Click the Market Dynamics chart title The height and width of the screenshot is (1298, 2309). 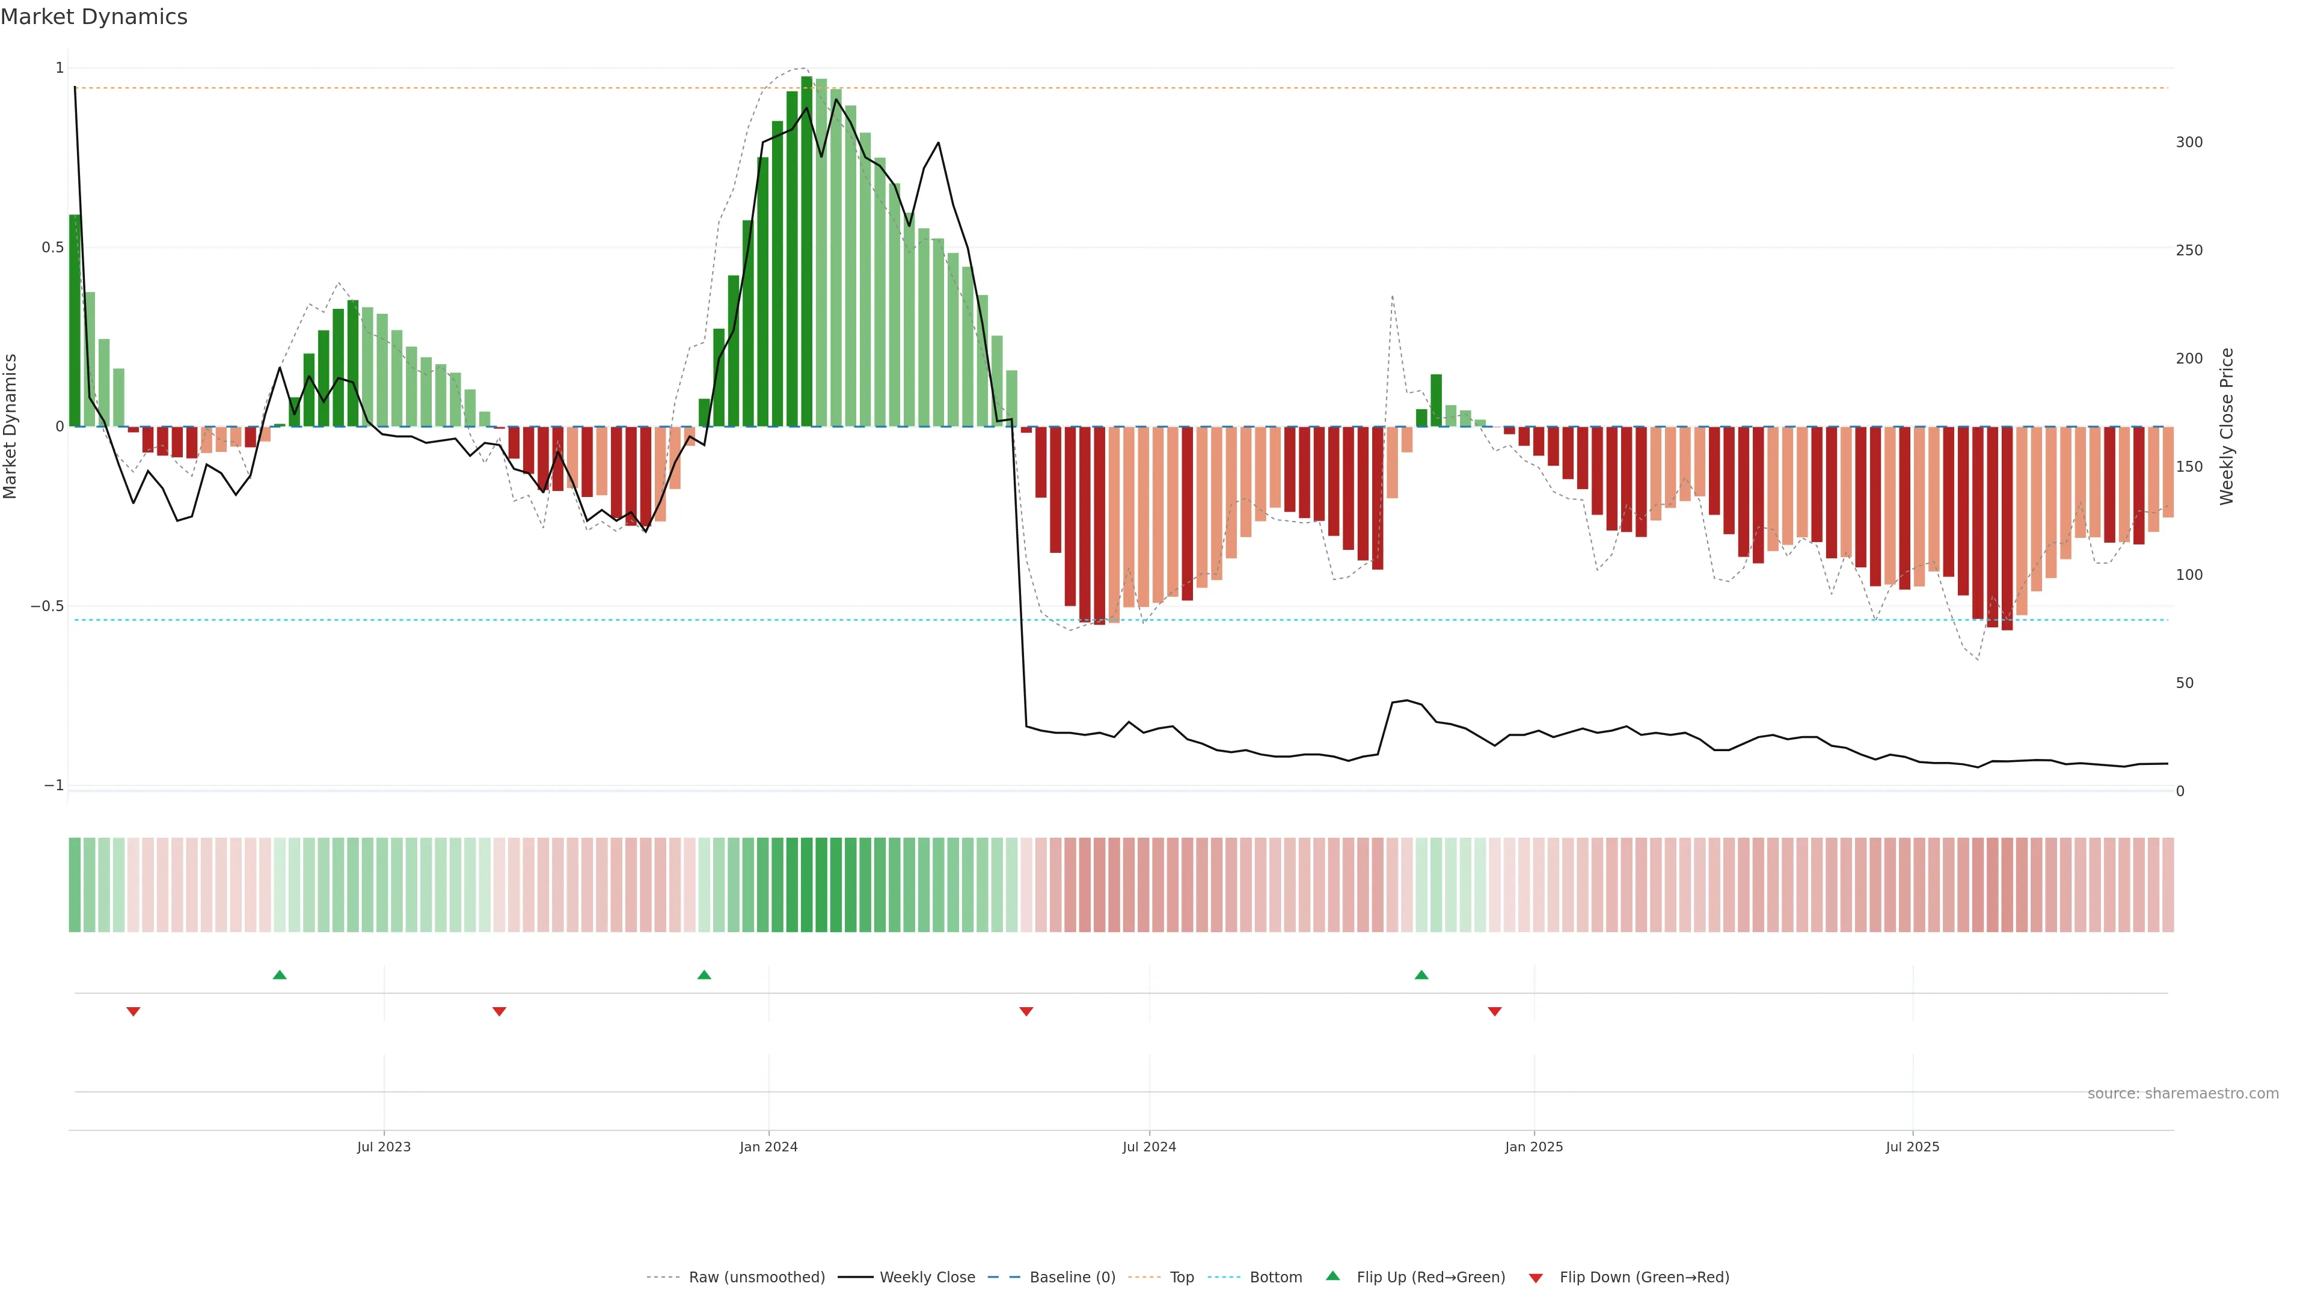pos(94,17)
